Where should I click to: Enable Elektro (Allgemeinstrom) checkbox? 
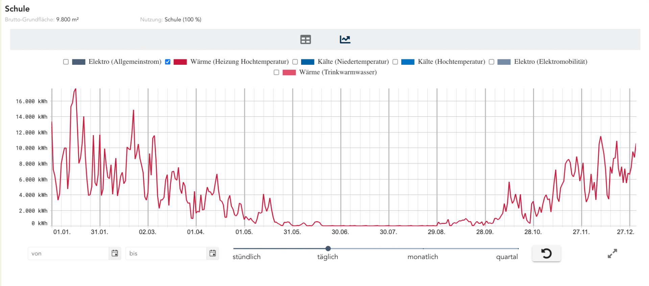(x=66, y=62)
